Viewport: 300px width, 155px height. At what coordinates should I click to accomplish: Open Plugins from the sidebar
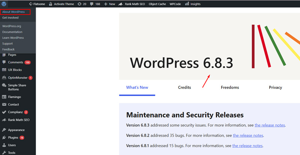13,138
